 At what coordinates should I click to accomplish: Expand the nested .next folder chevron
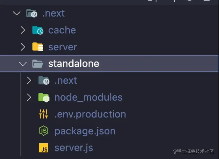[29, 81]
